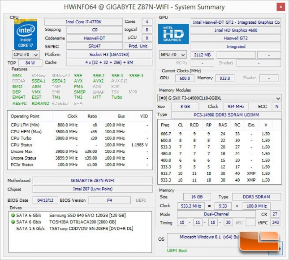The height and width of the screenshot is (260, 289).
Task: Click the memory clock 933.3 MHz field
Action: coord(191,206)
